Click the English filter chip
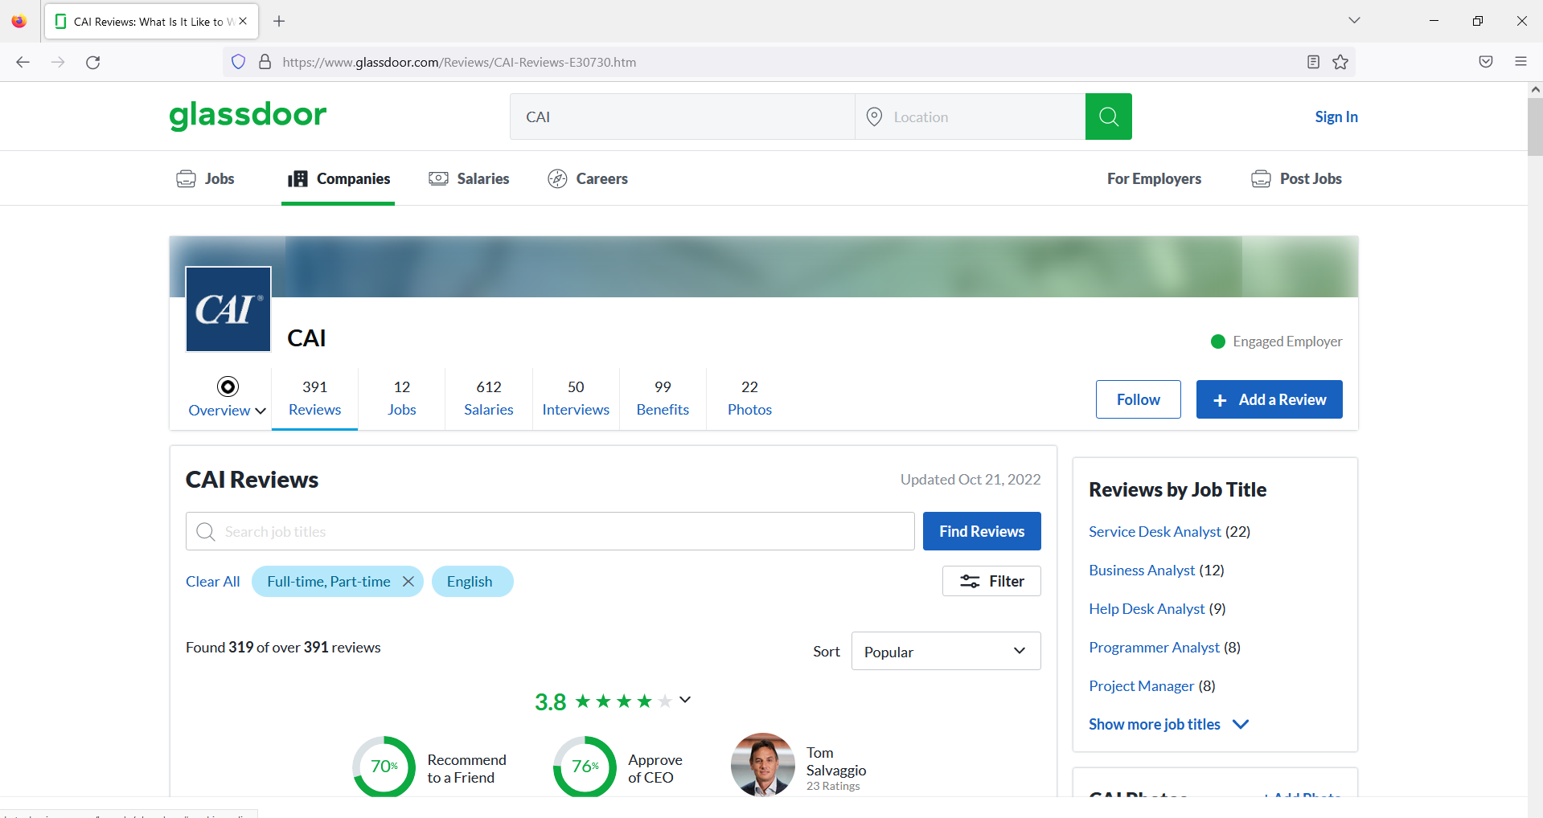1543x818 pixels. [472, 581]
